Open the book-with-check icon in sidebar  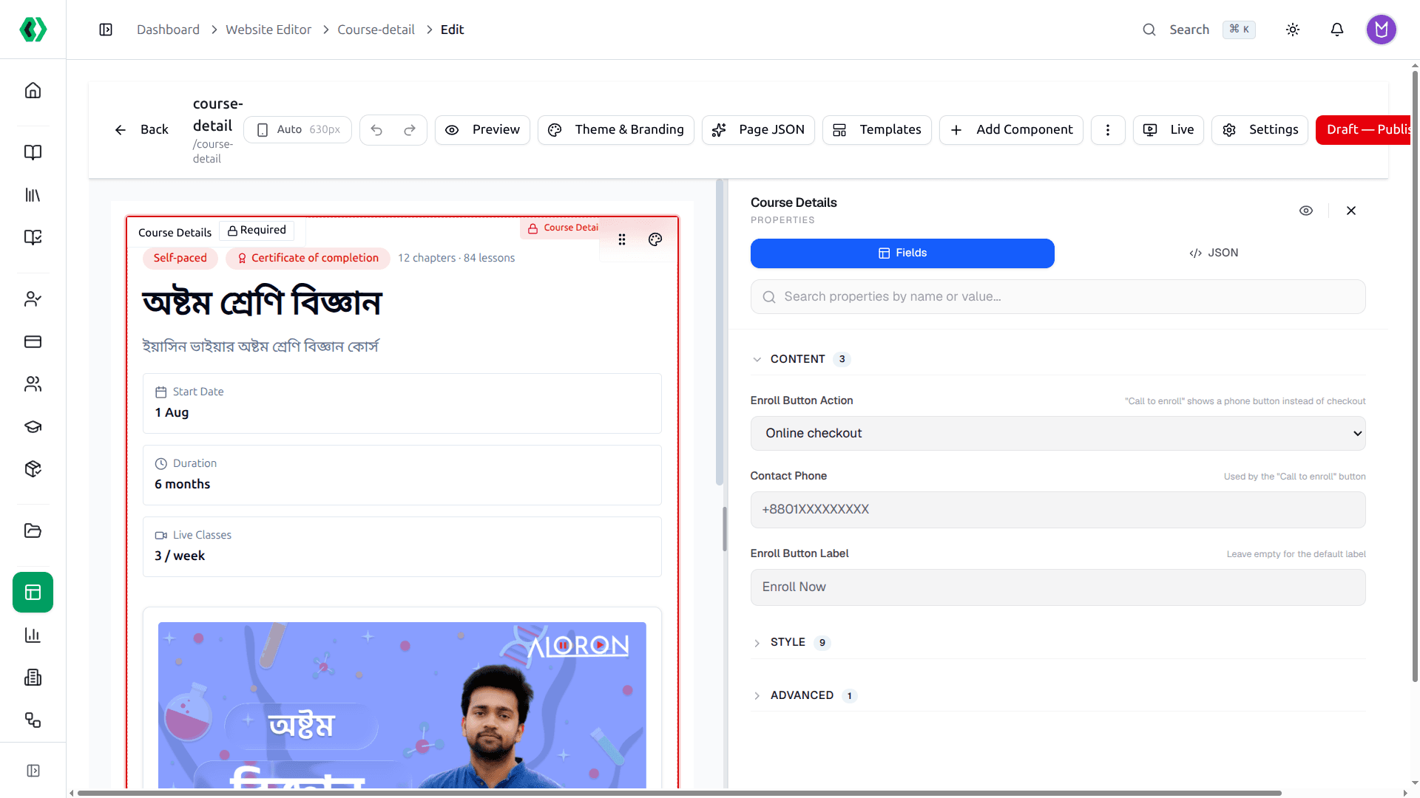coord(33,237)
